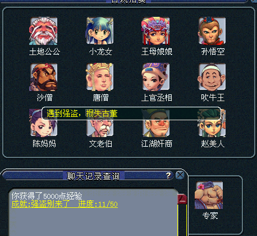This screenshot has width=257, height=236.
Task: Click the 你获得了5000点经验 message line
Action: pos(47,196)
